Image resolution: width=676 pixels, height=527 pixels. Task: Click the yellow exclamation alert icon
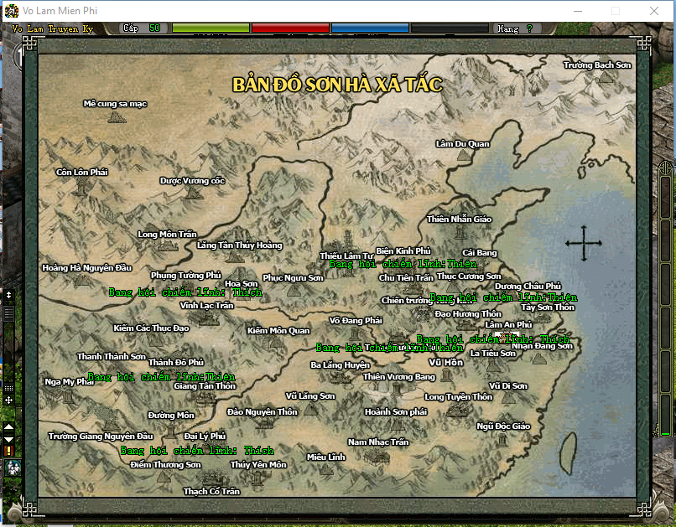click(8, 451)
